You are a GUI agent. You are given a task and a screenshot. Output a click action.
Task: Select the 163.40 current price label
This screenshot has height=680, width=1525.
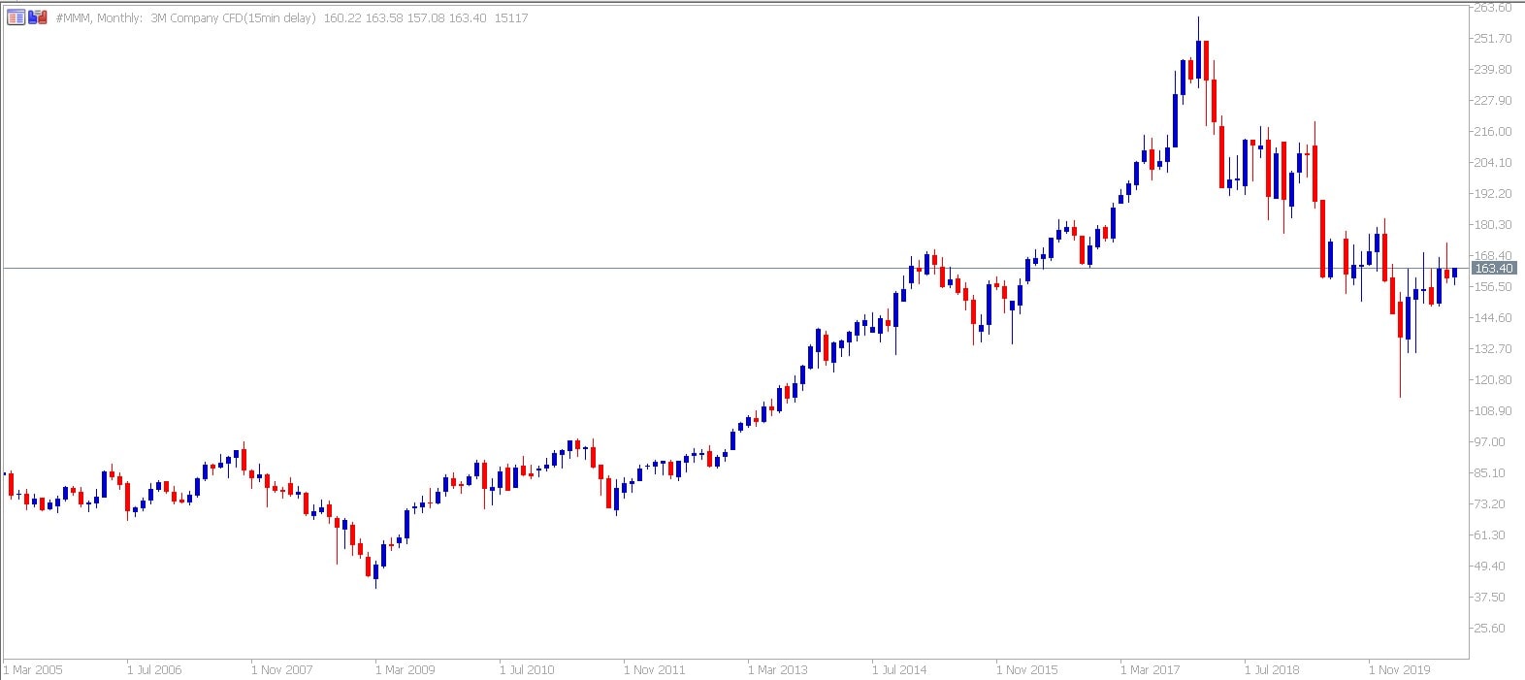pyautogui.click(x=1492, y=269)
